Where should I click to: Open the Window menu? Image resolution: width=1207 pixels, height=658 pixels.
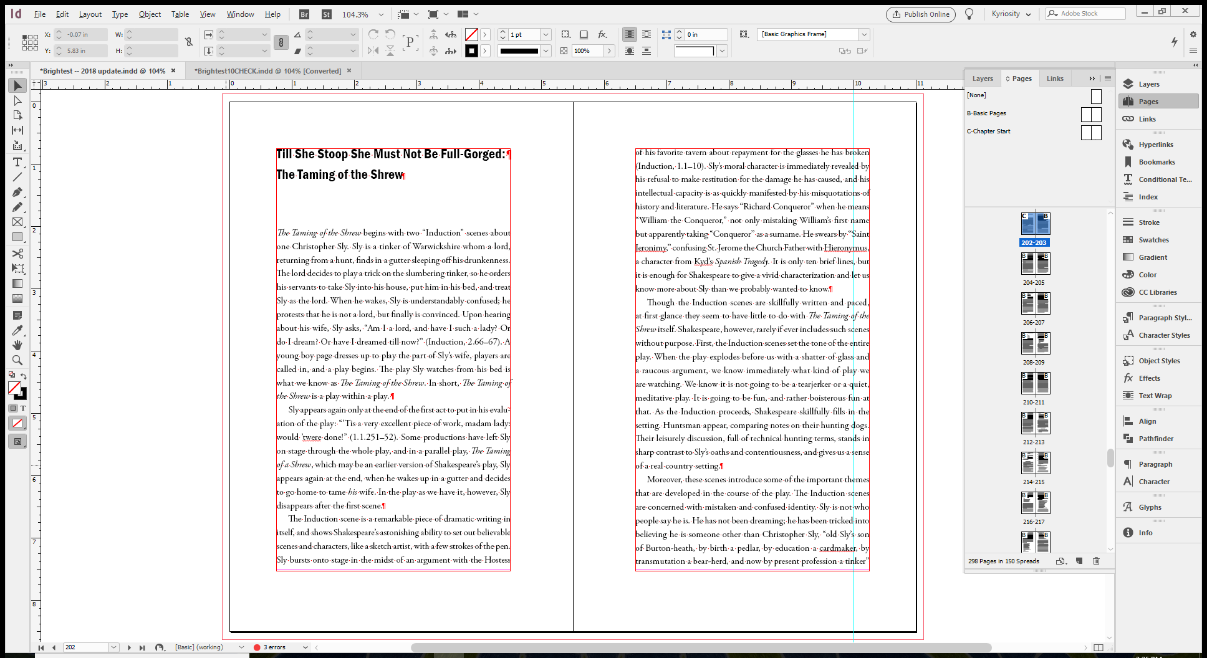coord(240,14)
